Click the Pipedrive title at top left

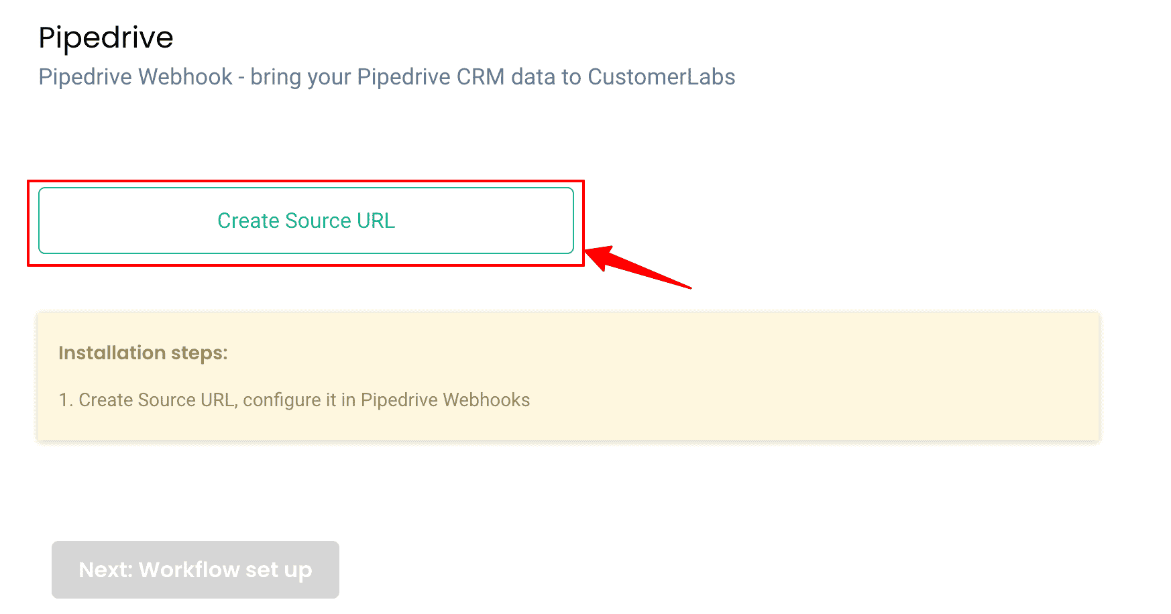[105, 37]
